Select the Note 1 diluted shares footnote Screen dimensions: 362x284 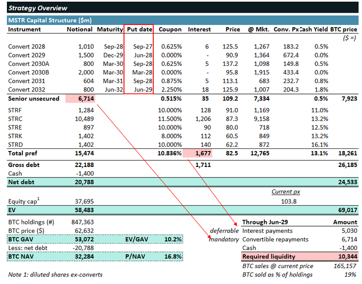55,274
